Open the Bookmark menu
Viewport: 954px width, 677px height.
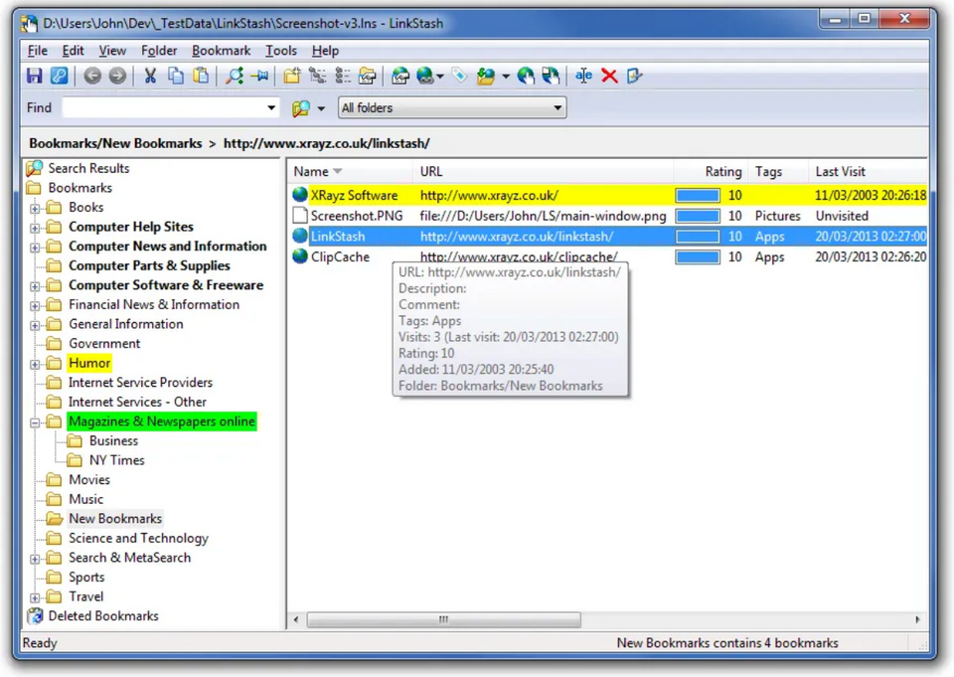[221, 50]
